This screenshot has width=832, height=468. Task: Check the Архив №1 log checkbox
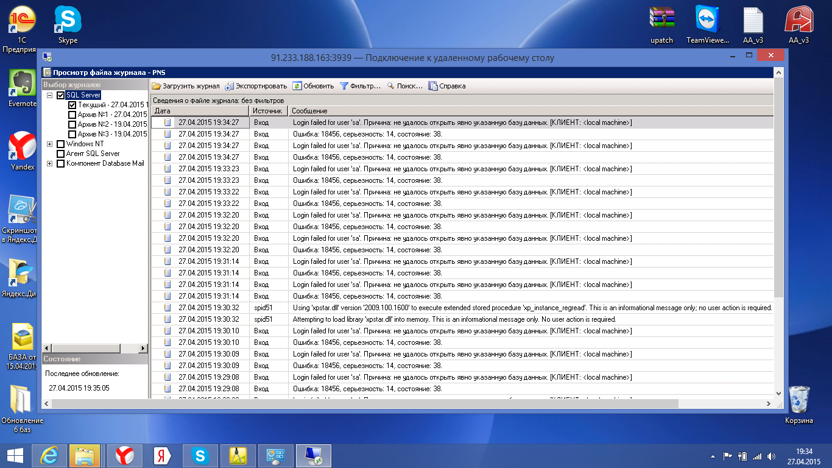tap(72, 115)
